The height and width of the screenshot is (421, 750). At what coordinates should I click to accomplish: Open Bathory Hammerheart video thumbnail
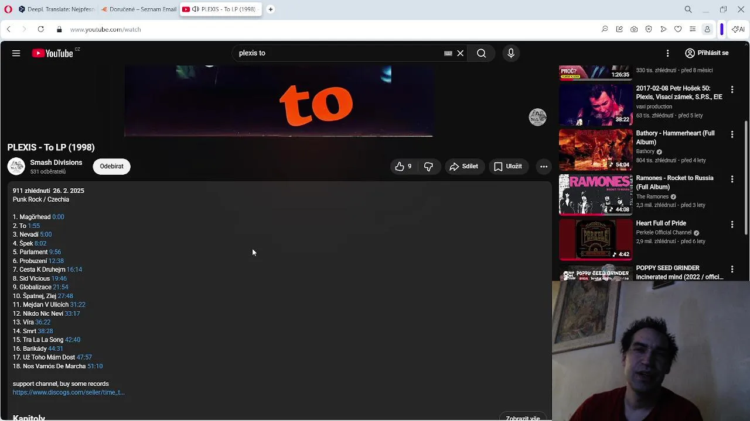pyautogui.click(x=595, y=150)
